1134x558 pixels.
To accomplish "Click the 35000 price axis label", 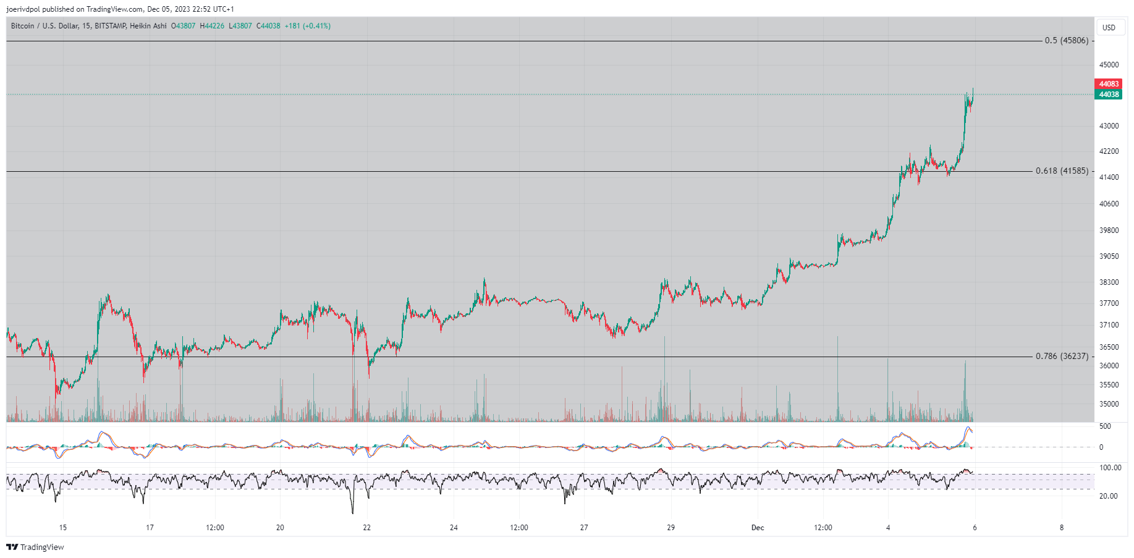I will (x=1109, y=404).
